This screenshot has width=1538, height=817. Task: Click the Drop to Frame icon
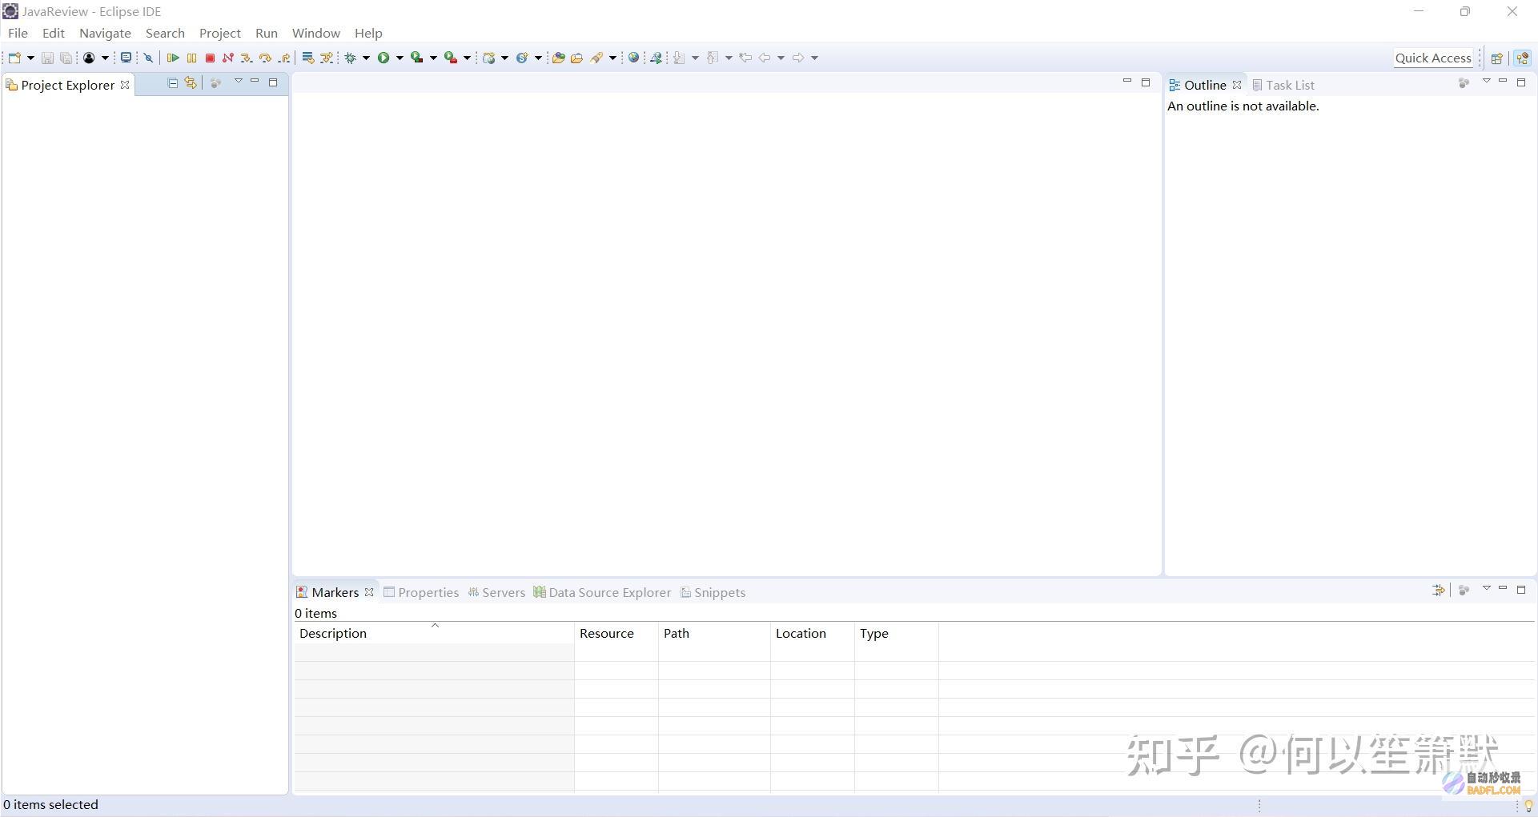tap(307, 58)
